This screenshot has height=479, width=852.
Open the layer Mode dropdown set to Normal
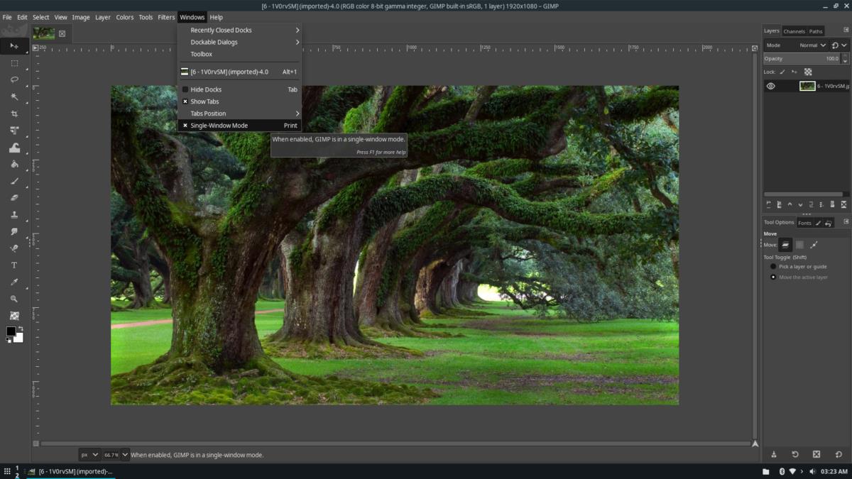pos(812,45)
